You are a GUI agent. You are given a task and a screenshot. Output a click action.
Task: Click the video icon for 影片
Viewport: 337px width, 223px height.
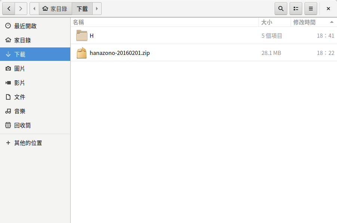tap(8, 83)
